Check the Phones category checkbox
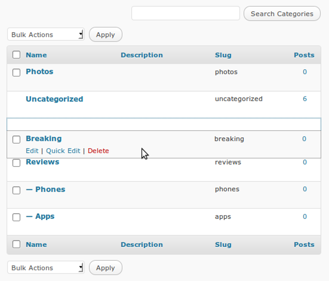The height and width of the screenshot is (281, 329). (x=16, y=190)
